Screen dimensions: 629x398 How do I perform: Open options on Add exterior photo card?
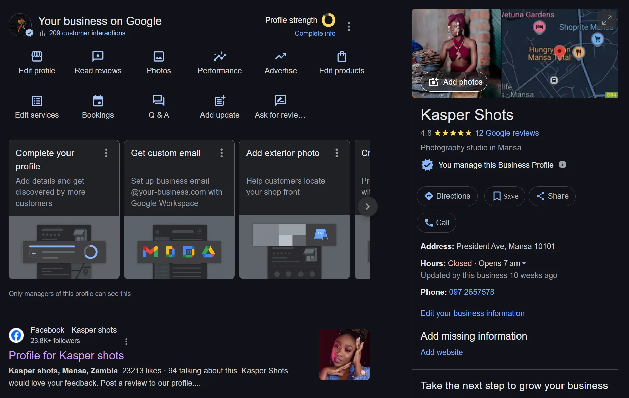[x=337, y=153]
